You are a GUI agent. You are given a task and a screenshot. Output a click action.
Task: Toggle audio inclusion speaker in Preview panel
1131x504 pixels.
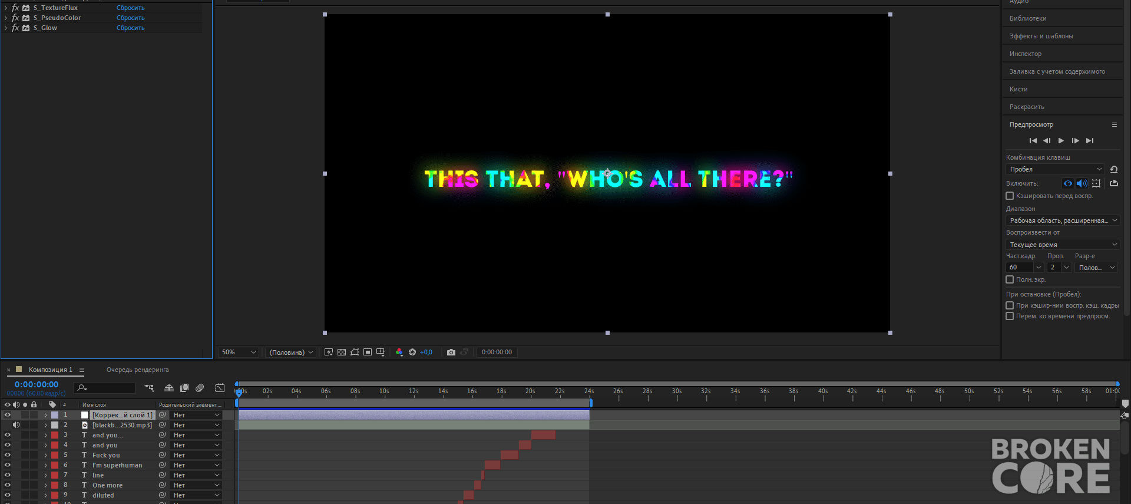click(x=1082, y=183)
